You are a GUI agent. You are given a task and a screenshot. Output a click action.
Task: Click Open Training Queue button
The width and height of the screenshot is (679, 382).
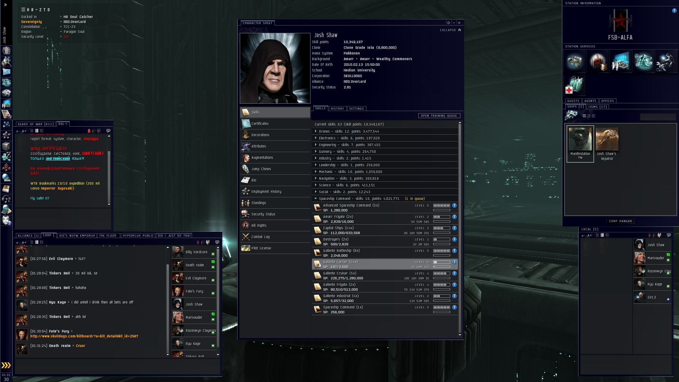pos(439,116)
